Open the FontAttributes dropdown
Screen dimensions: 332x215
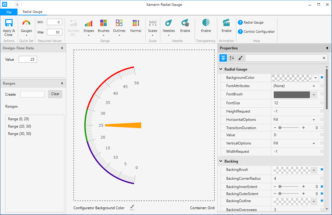(314, 86)
